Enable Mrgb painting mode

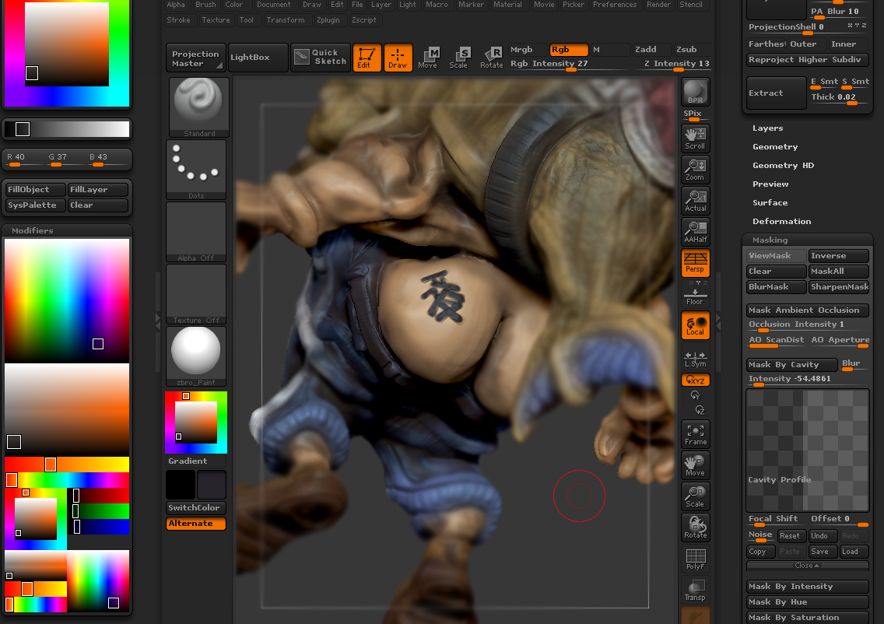(x=528, y=50)
